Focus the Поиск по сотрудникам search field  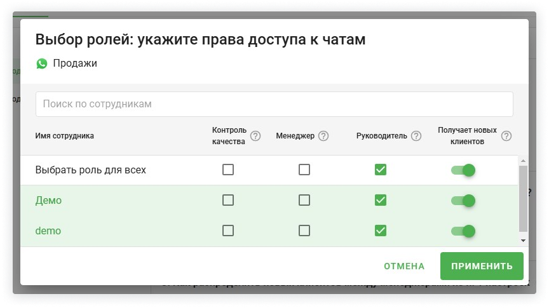pyautogui.click(x=274, y=104)
